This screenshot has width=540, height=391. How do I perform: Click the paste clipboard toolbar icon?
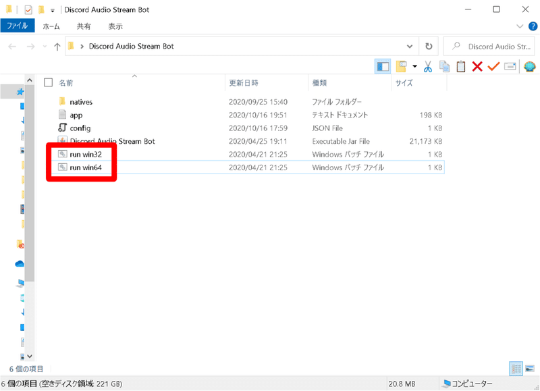pyautogui.click(x=461, y=66)
